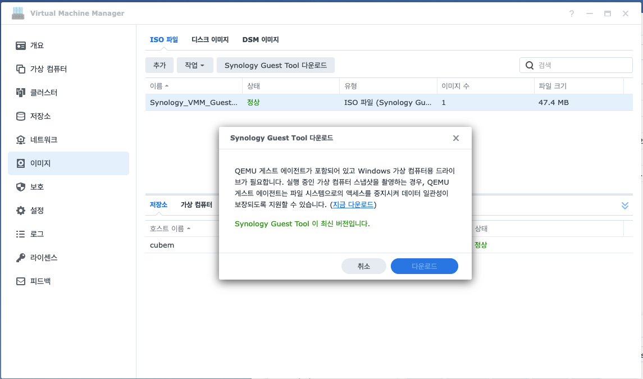
Task: Click 취소 cancel in dialog
Action: coord(364,266)
